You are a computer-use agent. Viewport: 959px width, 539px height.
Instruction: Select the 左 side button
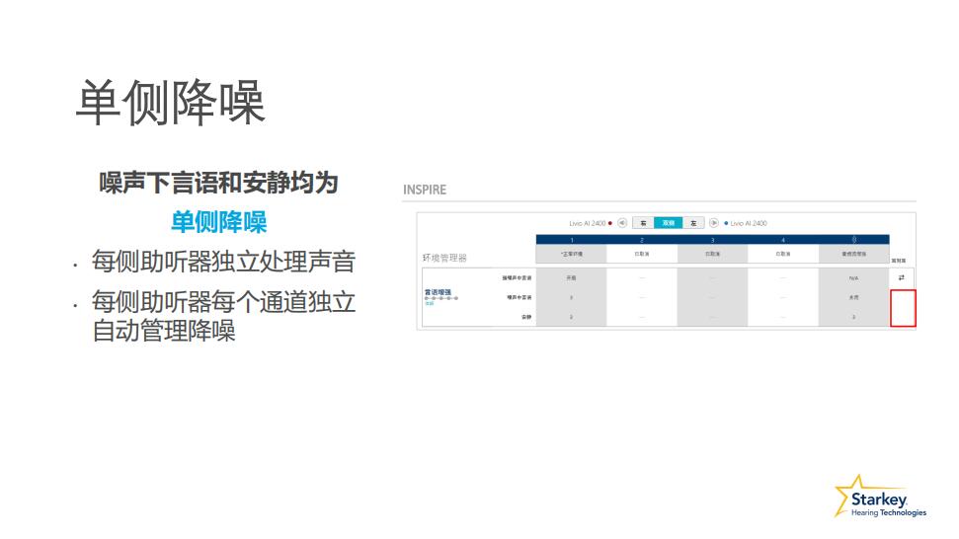click(x=694, y=223)
